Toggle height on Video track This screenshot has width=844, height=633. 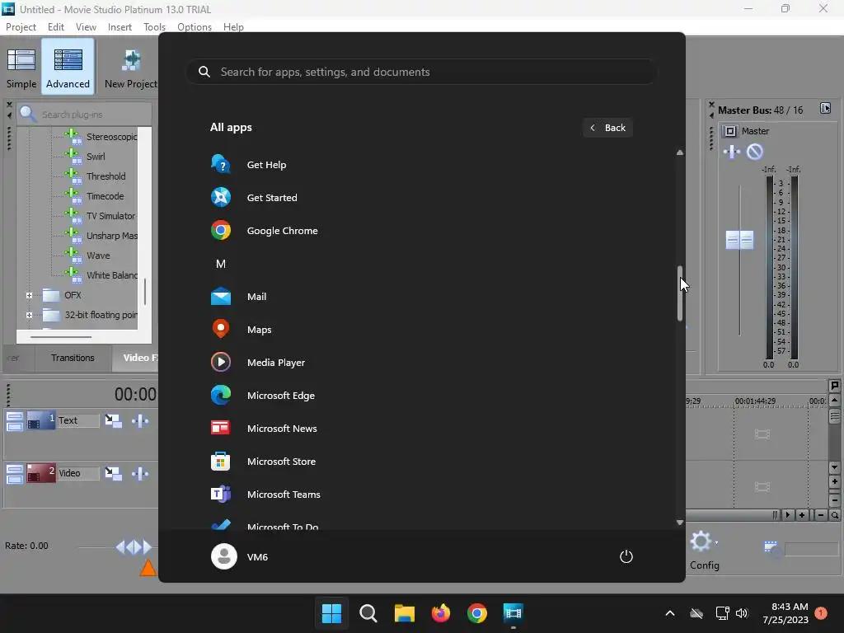coord(15,474)
